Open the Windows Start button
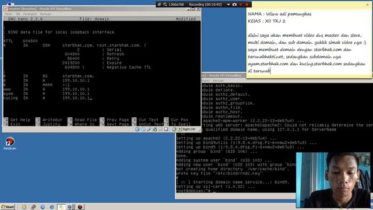The image size is (373, 210). tap(8, 206)
